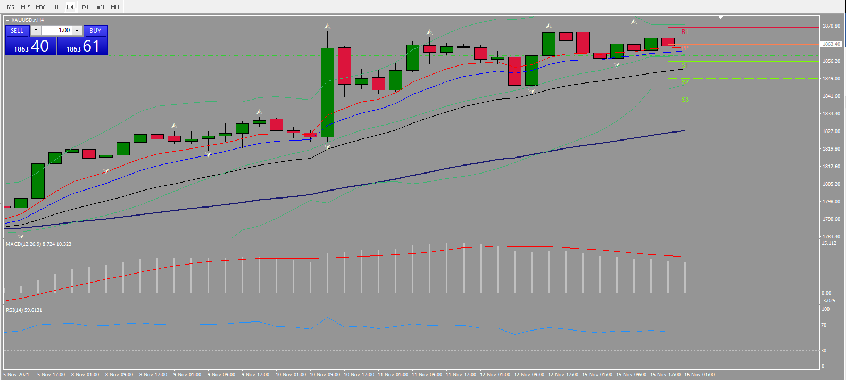Switch chart to M15 timeframe
The image size is (846, 380).
(26, 7)
